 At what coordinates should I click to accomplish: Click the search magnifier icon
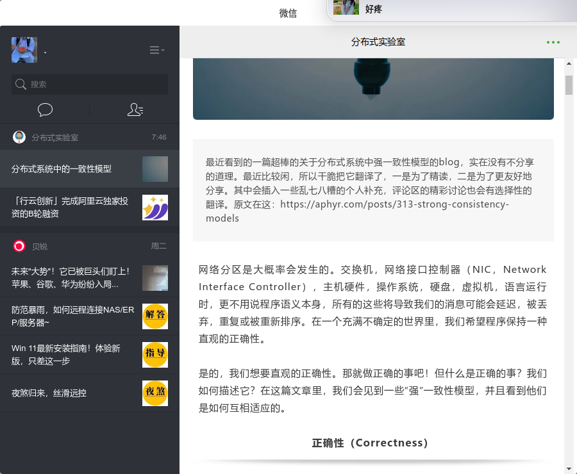(x=21, y=84)
